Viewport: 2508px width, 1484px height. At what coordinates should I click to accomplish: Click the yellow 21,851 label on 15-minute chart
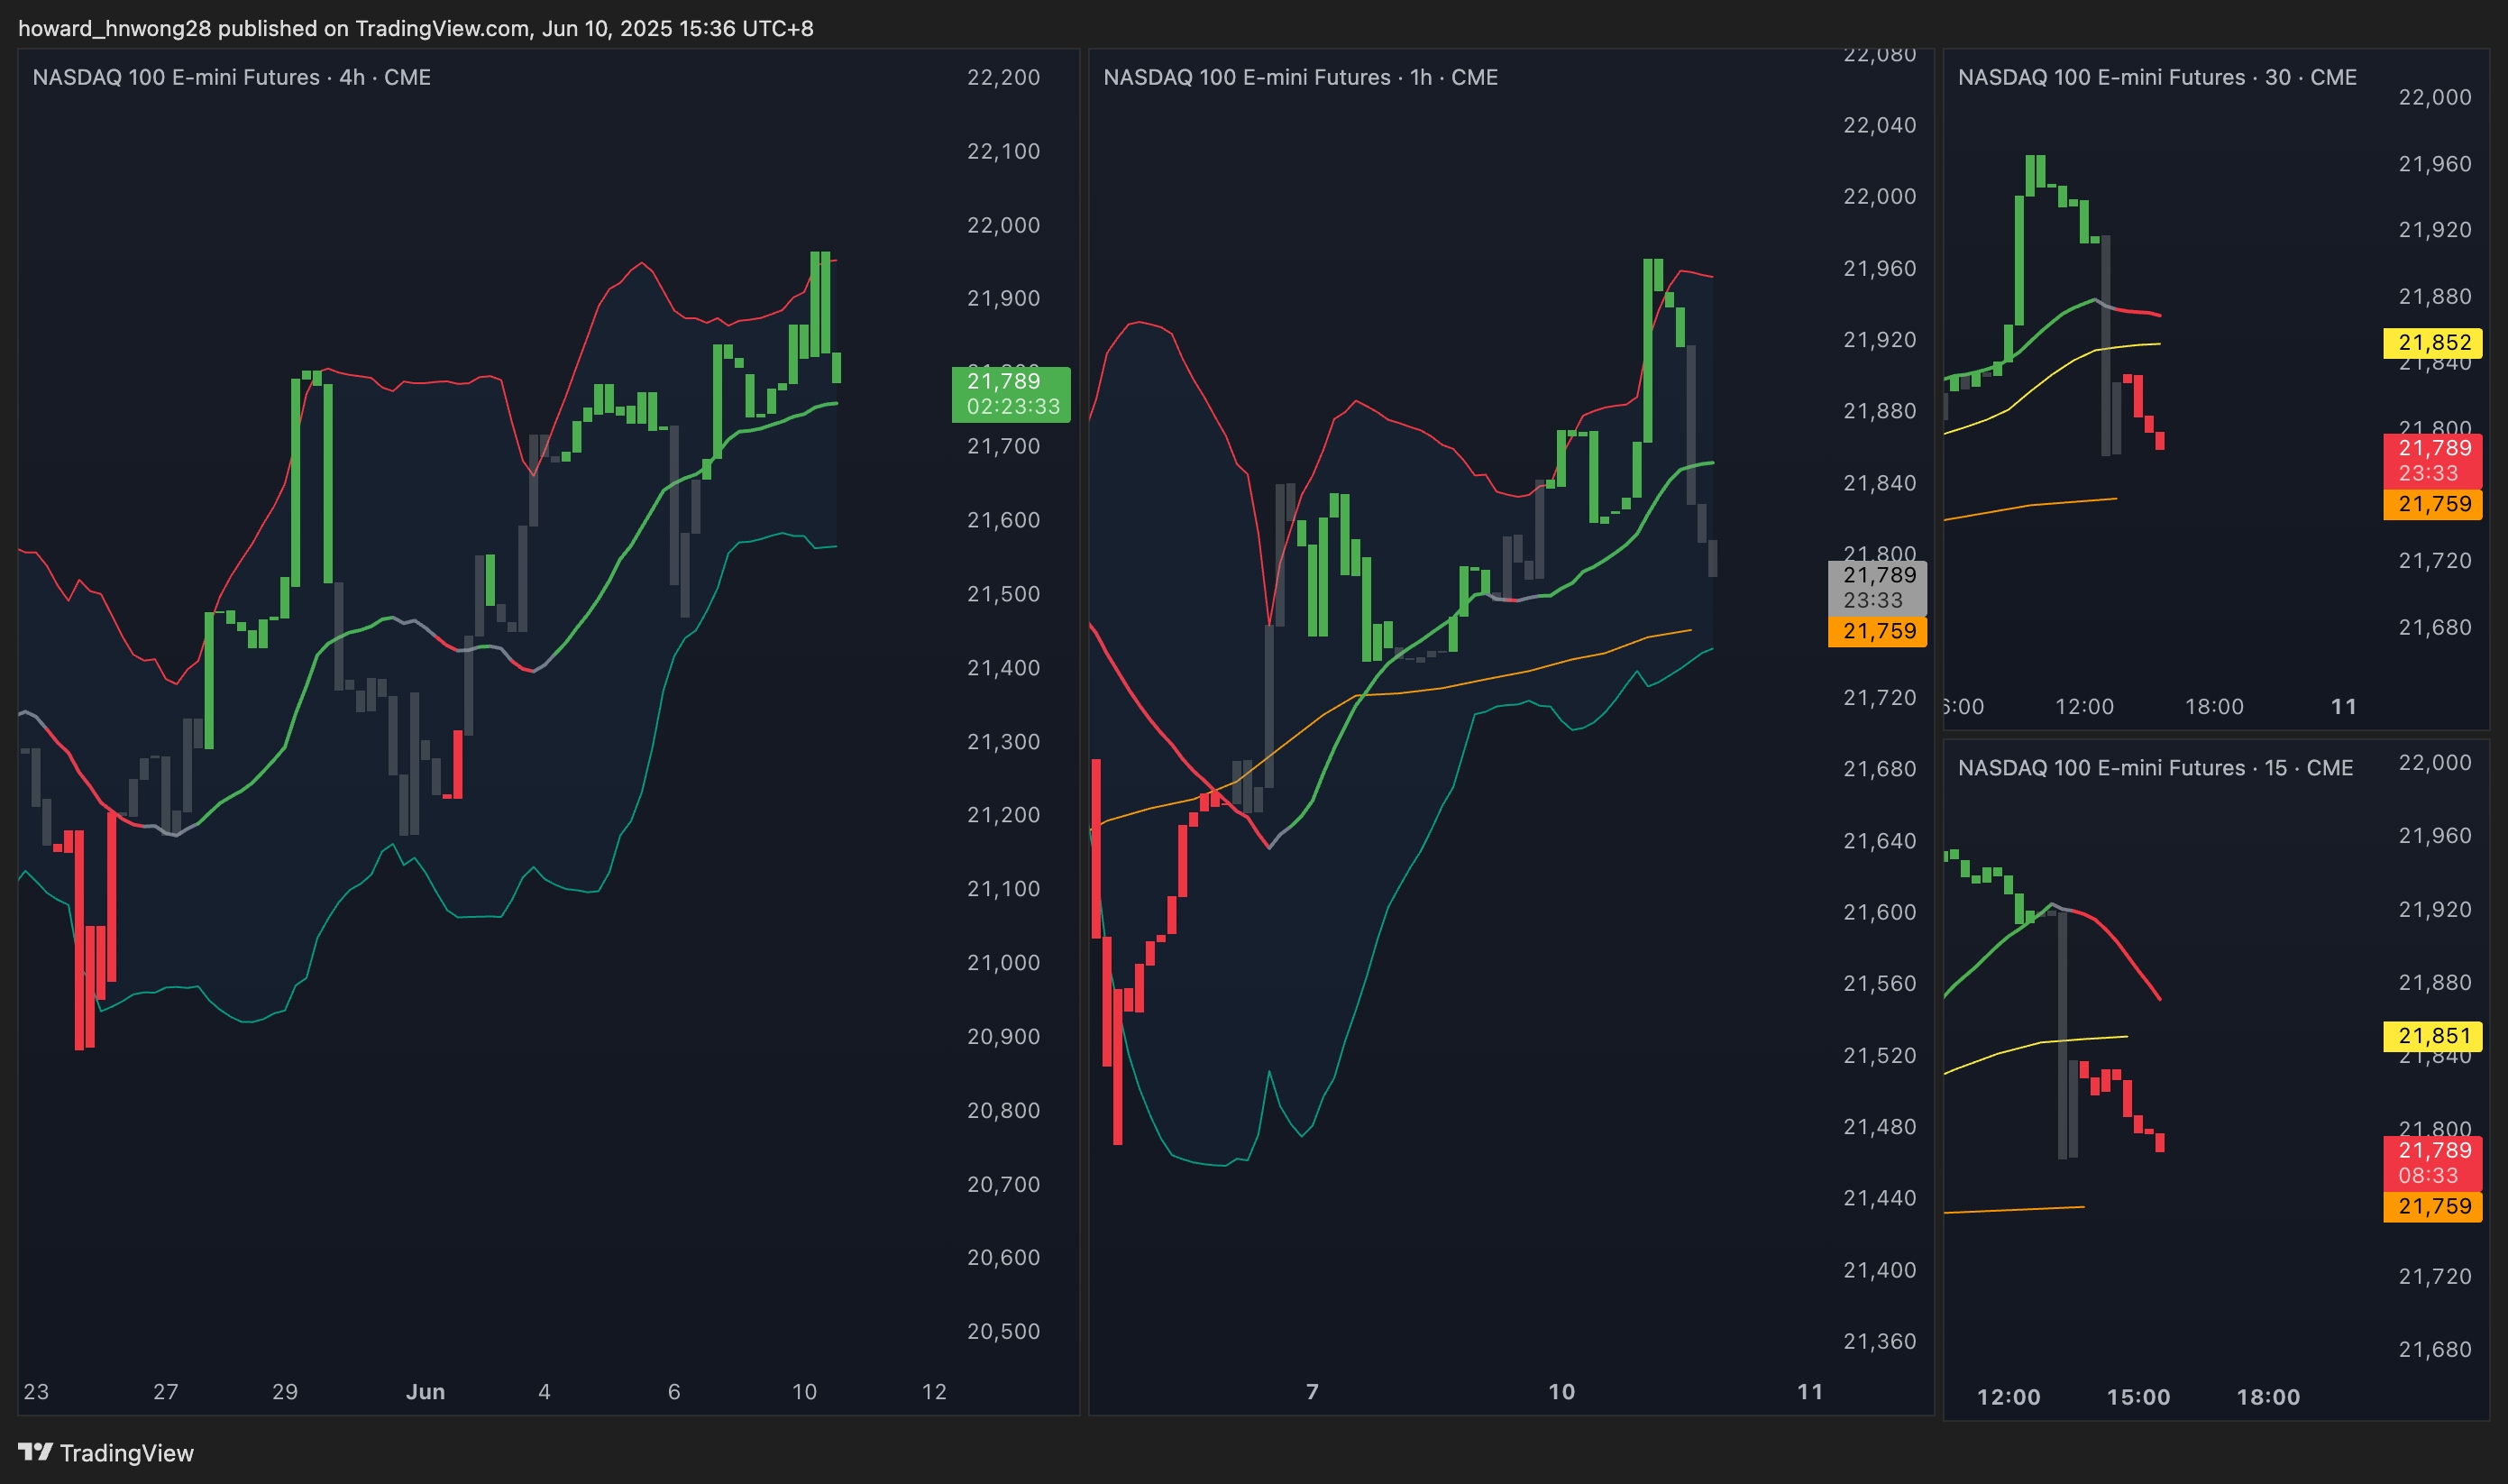[2433, 1036]
